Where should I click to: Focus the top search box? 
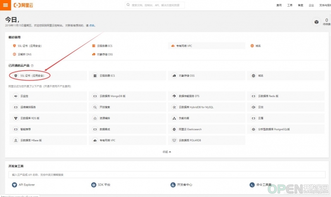(154, 5)
